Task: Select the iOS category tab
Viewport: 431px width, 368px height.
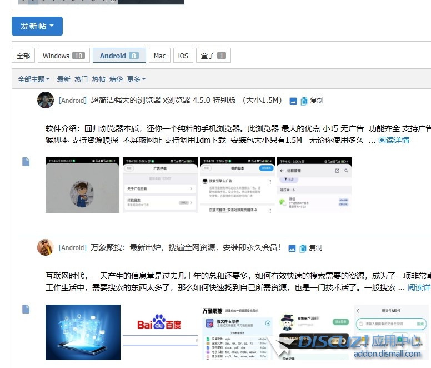Action: pos(183,56)
